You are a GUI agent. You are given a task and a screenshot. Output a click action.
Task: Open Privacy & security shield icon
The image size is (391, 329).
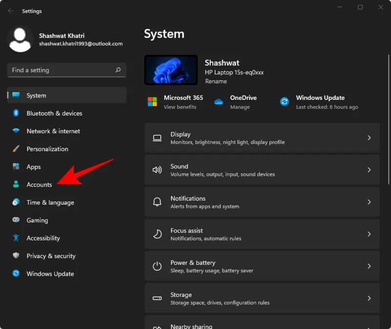15,256
